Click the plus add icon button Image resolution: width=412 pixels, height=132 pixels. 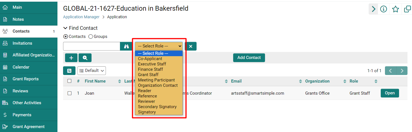tap(71, 58)
